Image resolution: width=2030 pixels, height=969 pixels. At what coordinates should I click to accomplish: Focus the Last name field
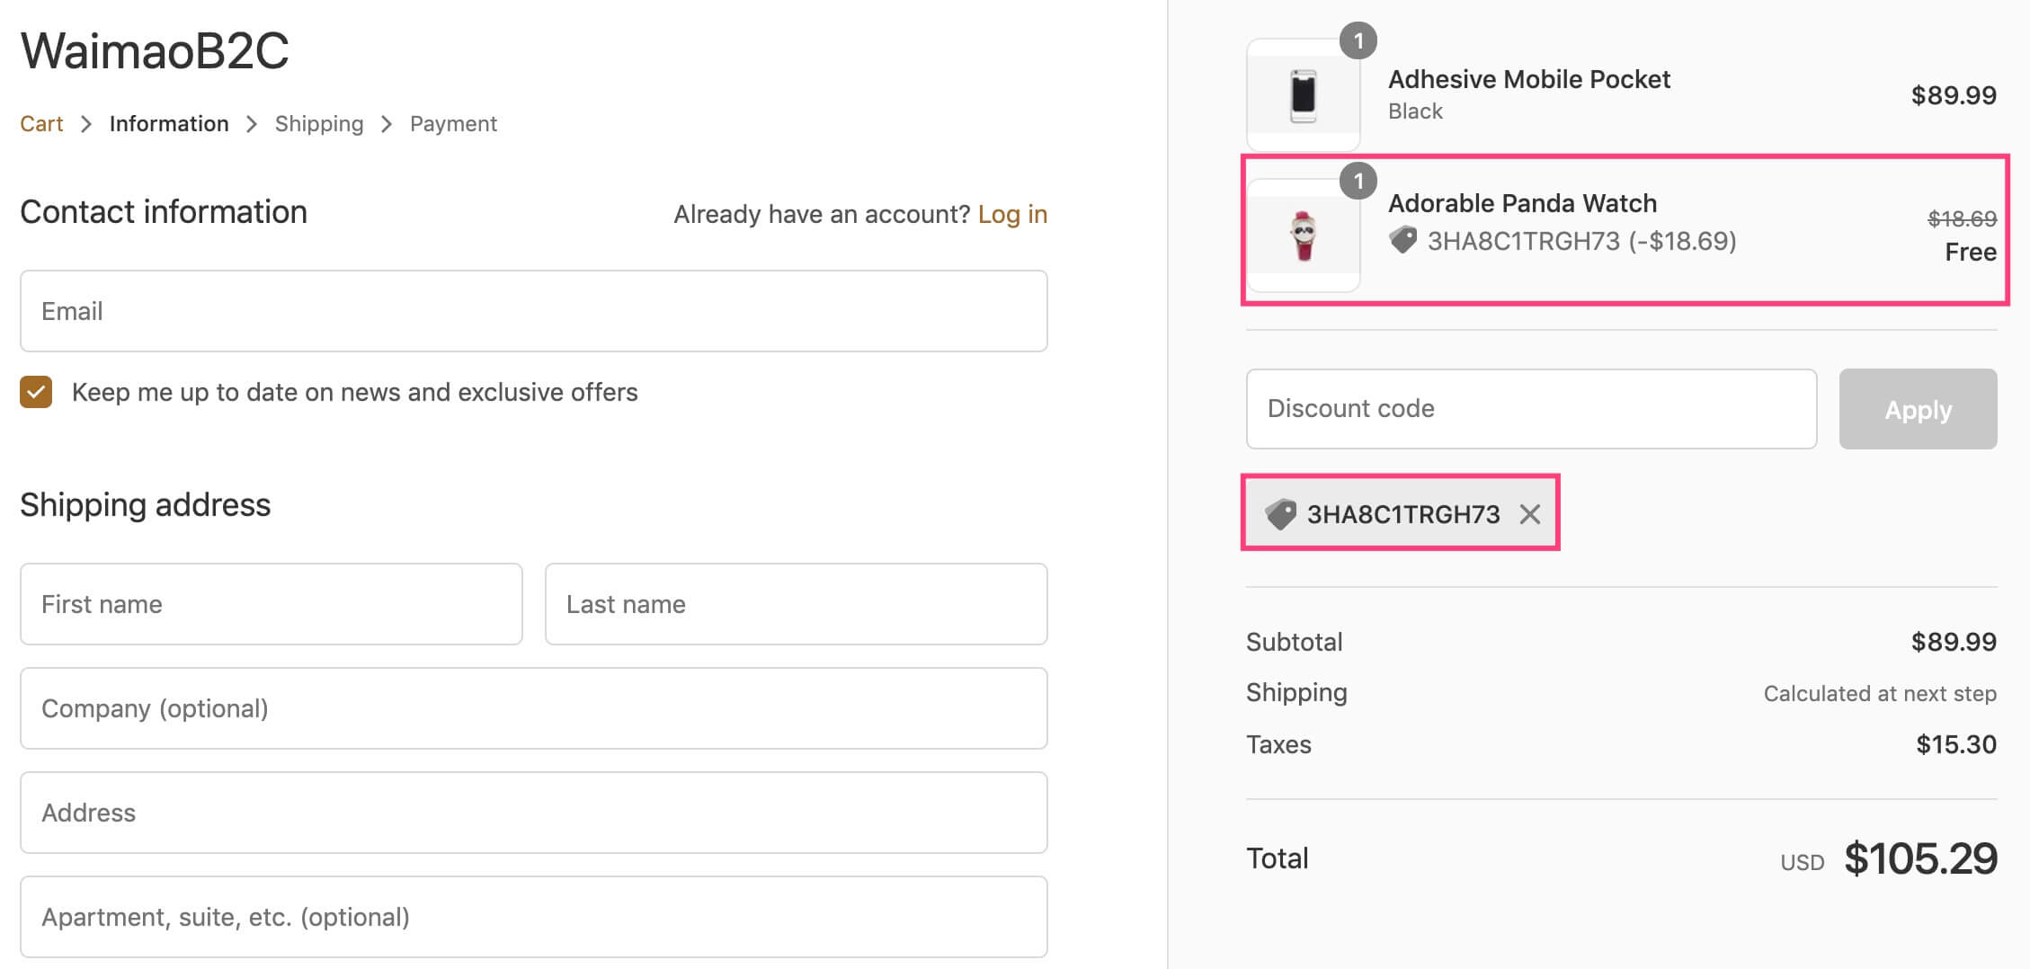(x=797, y=604)
